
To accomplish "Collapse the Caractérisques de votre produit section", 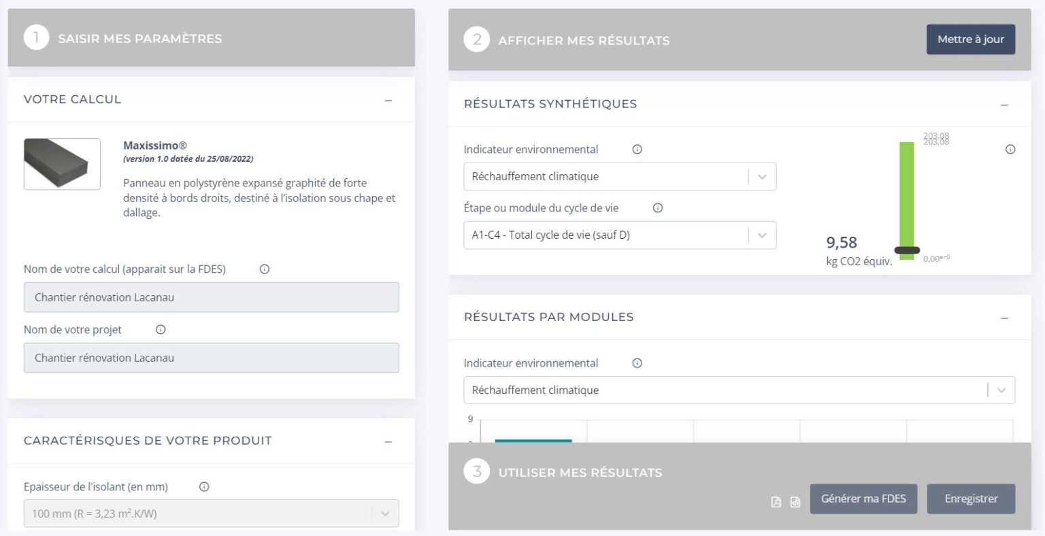I will [388, 441].
